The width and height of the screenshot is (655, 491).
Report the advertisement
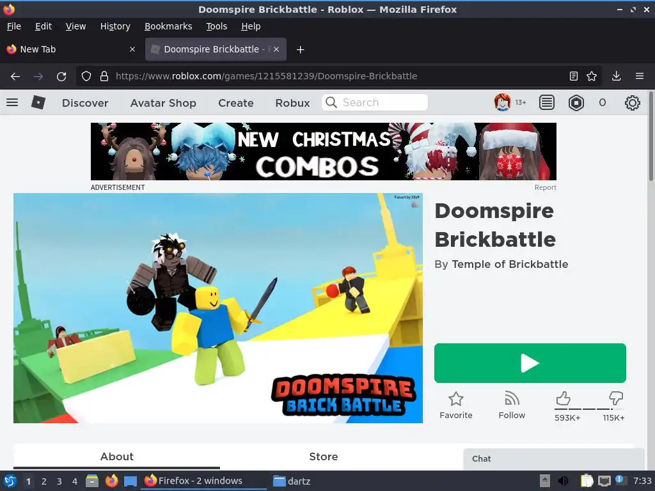545,187
